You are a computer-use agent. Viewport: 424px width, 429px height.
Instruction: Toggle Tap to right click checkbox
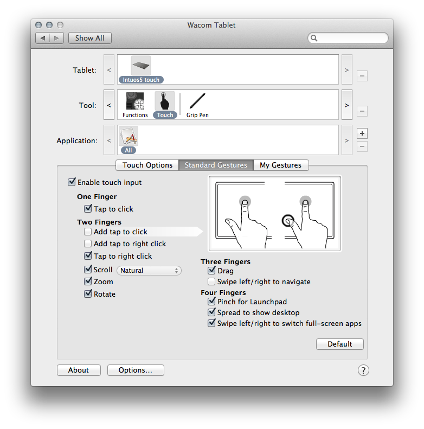tap(88, 256)
